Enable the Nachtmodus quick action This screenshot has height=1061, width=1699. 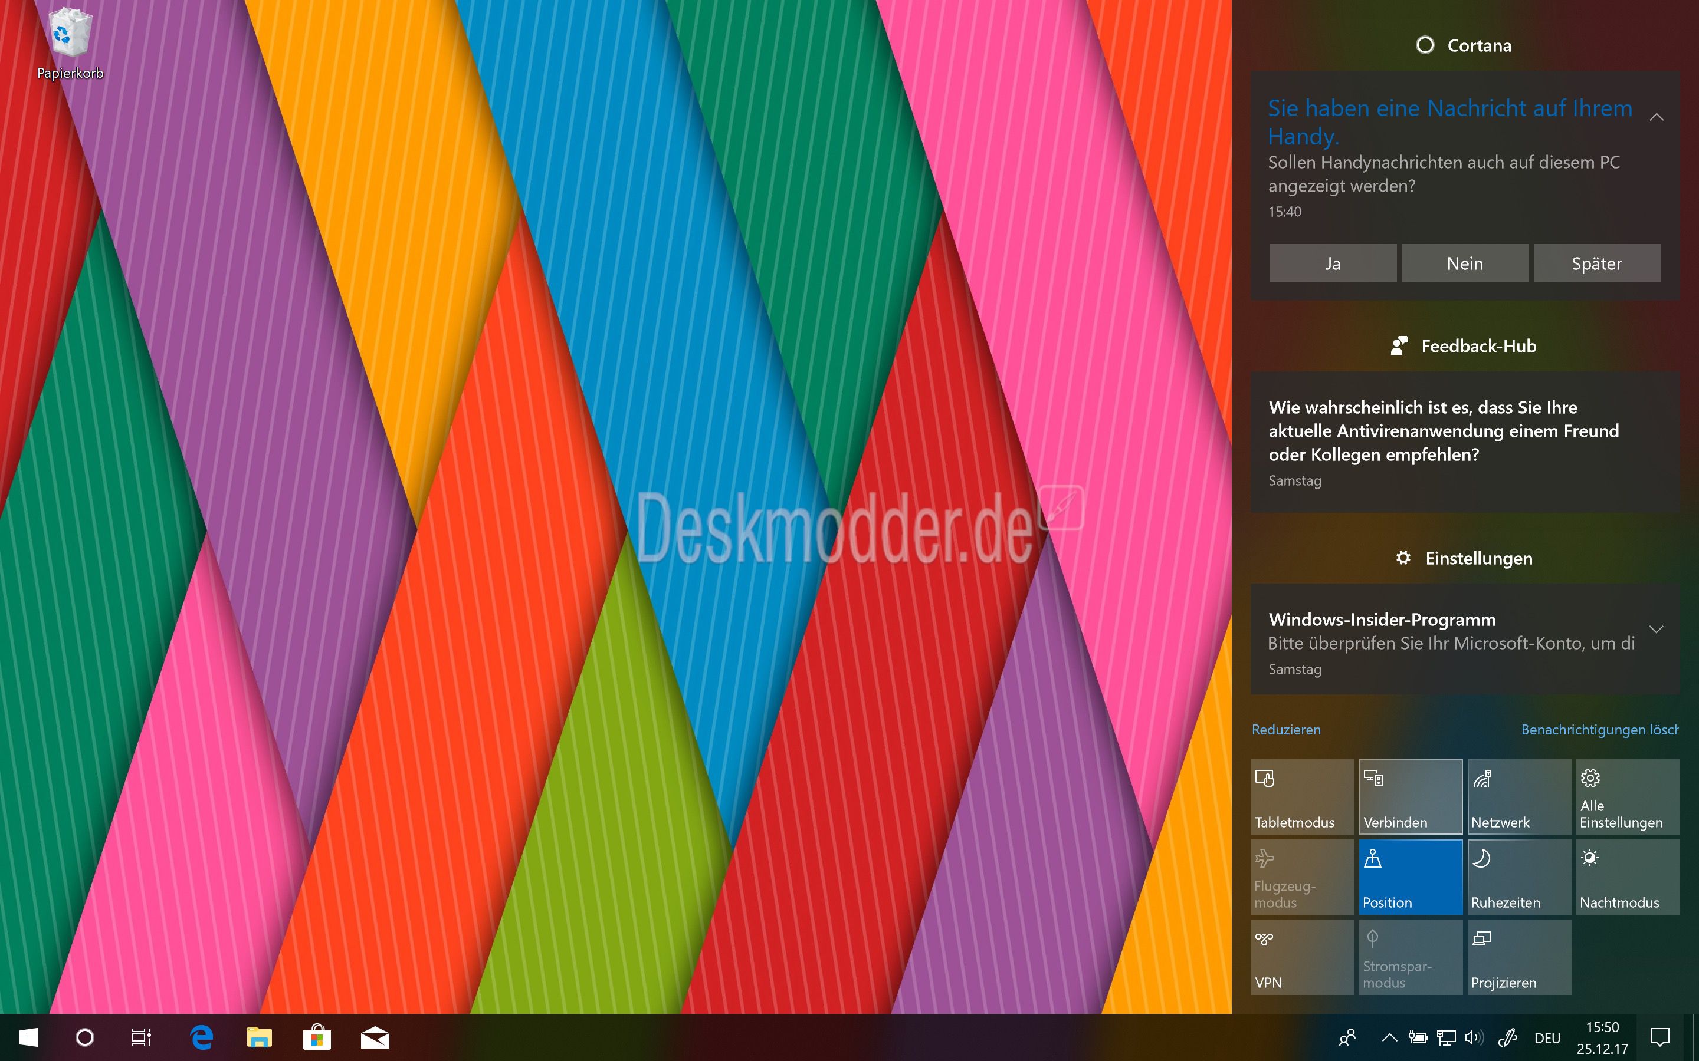(1626, 877)
